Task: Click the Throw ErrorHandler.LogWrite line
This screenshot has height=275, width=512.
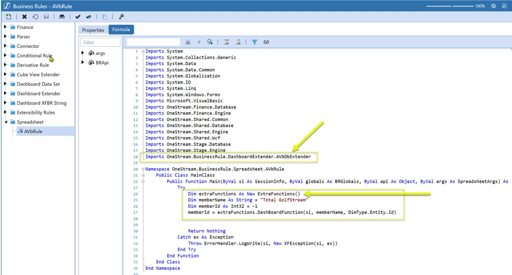Action: pos(262,243)
